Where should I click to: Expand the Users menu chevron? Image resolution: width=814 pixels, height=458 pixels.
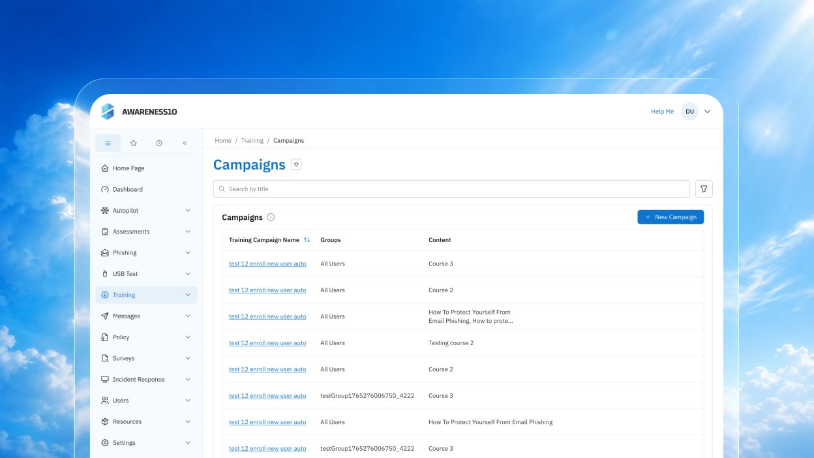(188, 401)
